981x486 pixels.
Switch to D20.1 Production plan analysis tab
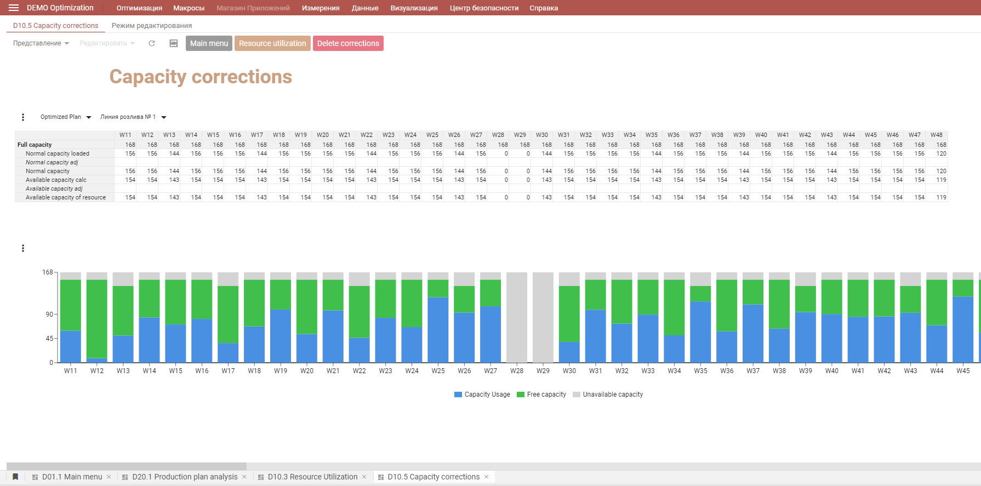click(x=185, y=477)
